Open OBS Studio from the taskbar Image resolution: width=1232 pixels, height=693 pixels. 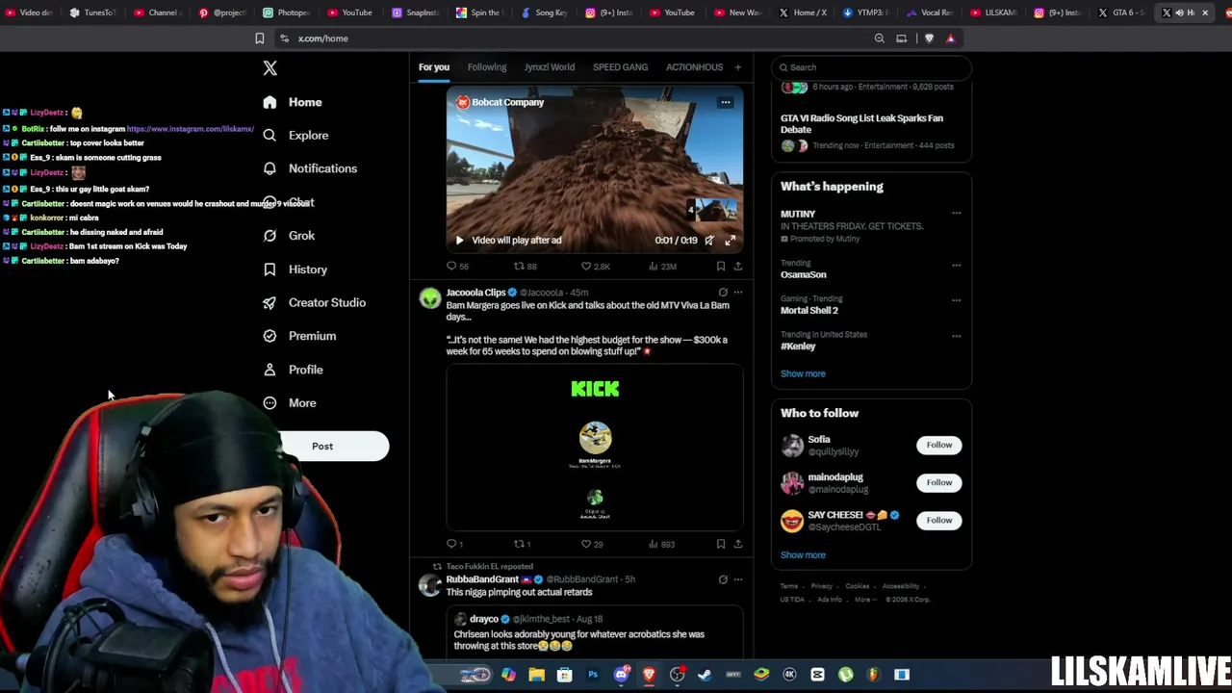click(677, 675)
